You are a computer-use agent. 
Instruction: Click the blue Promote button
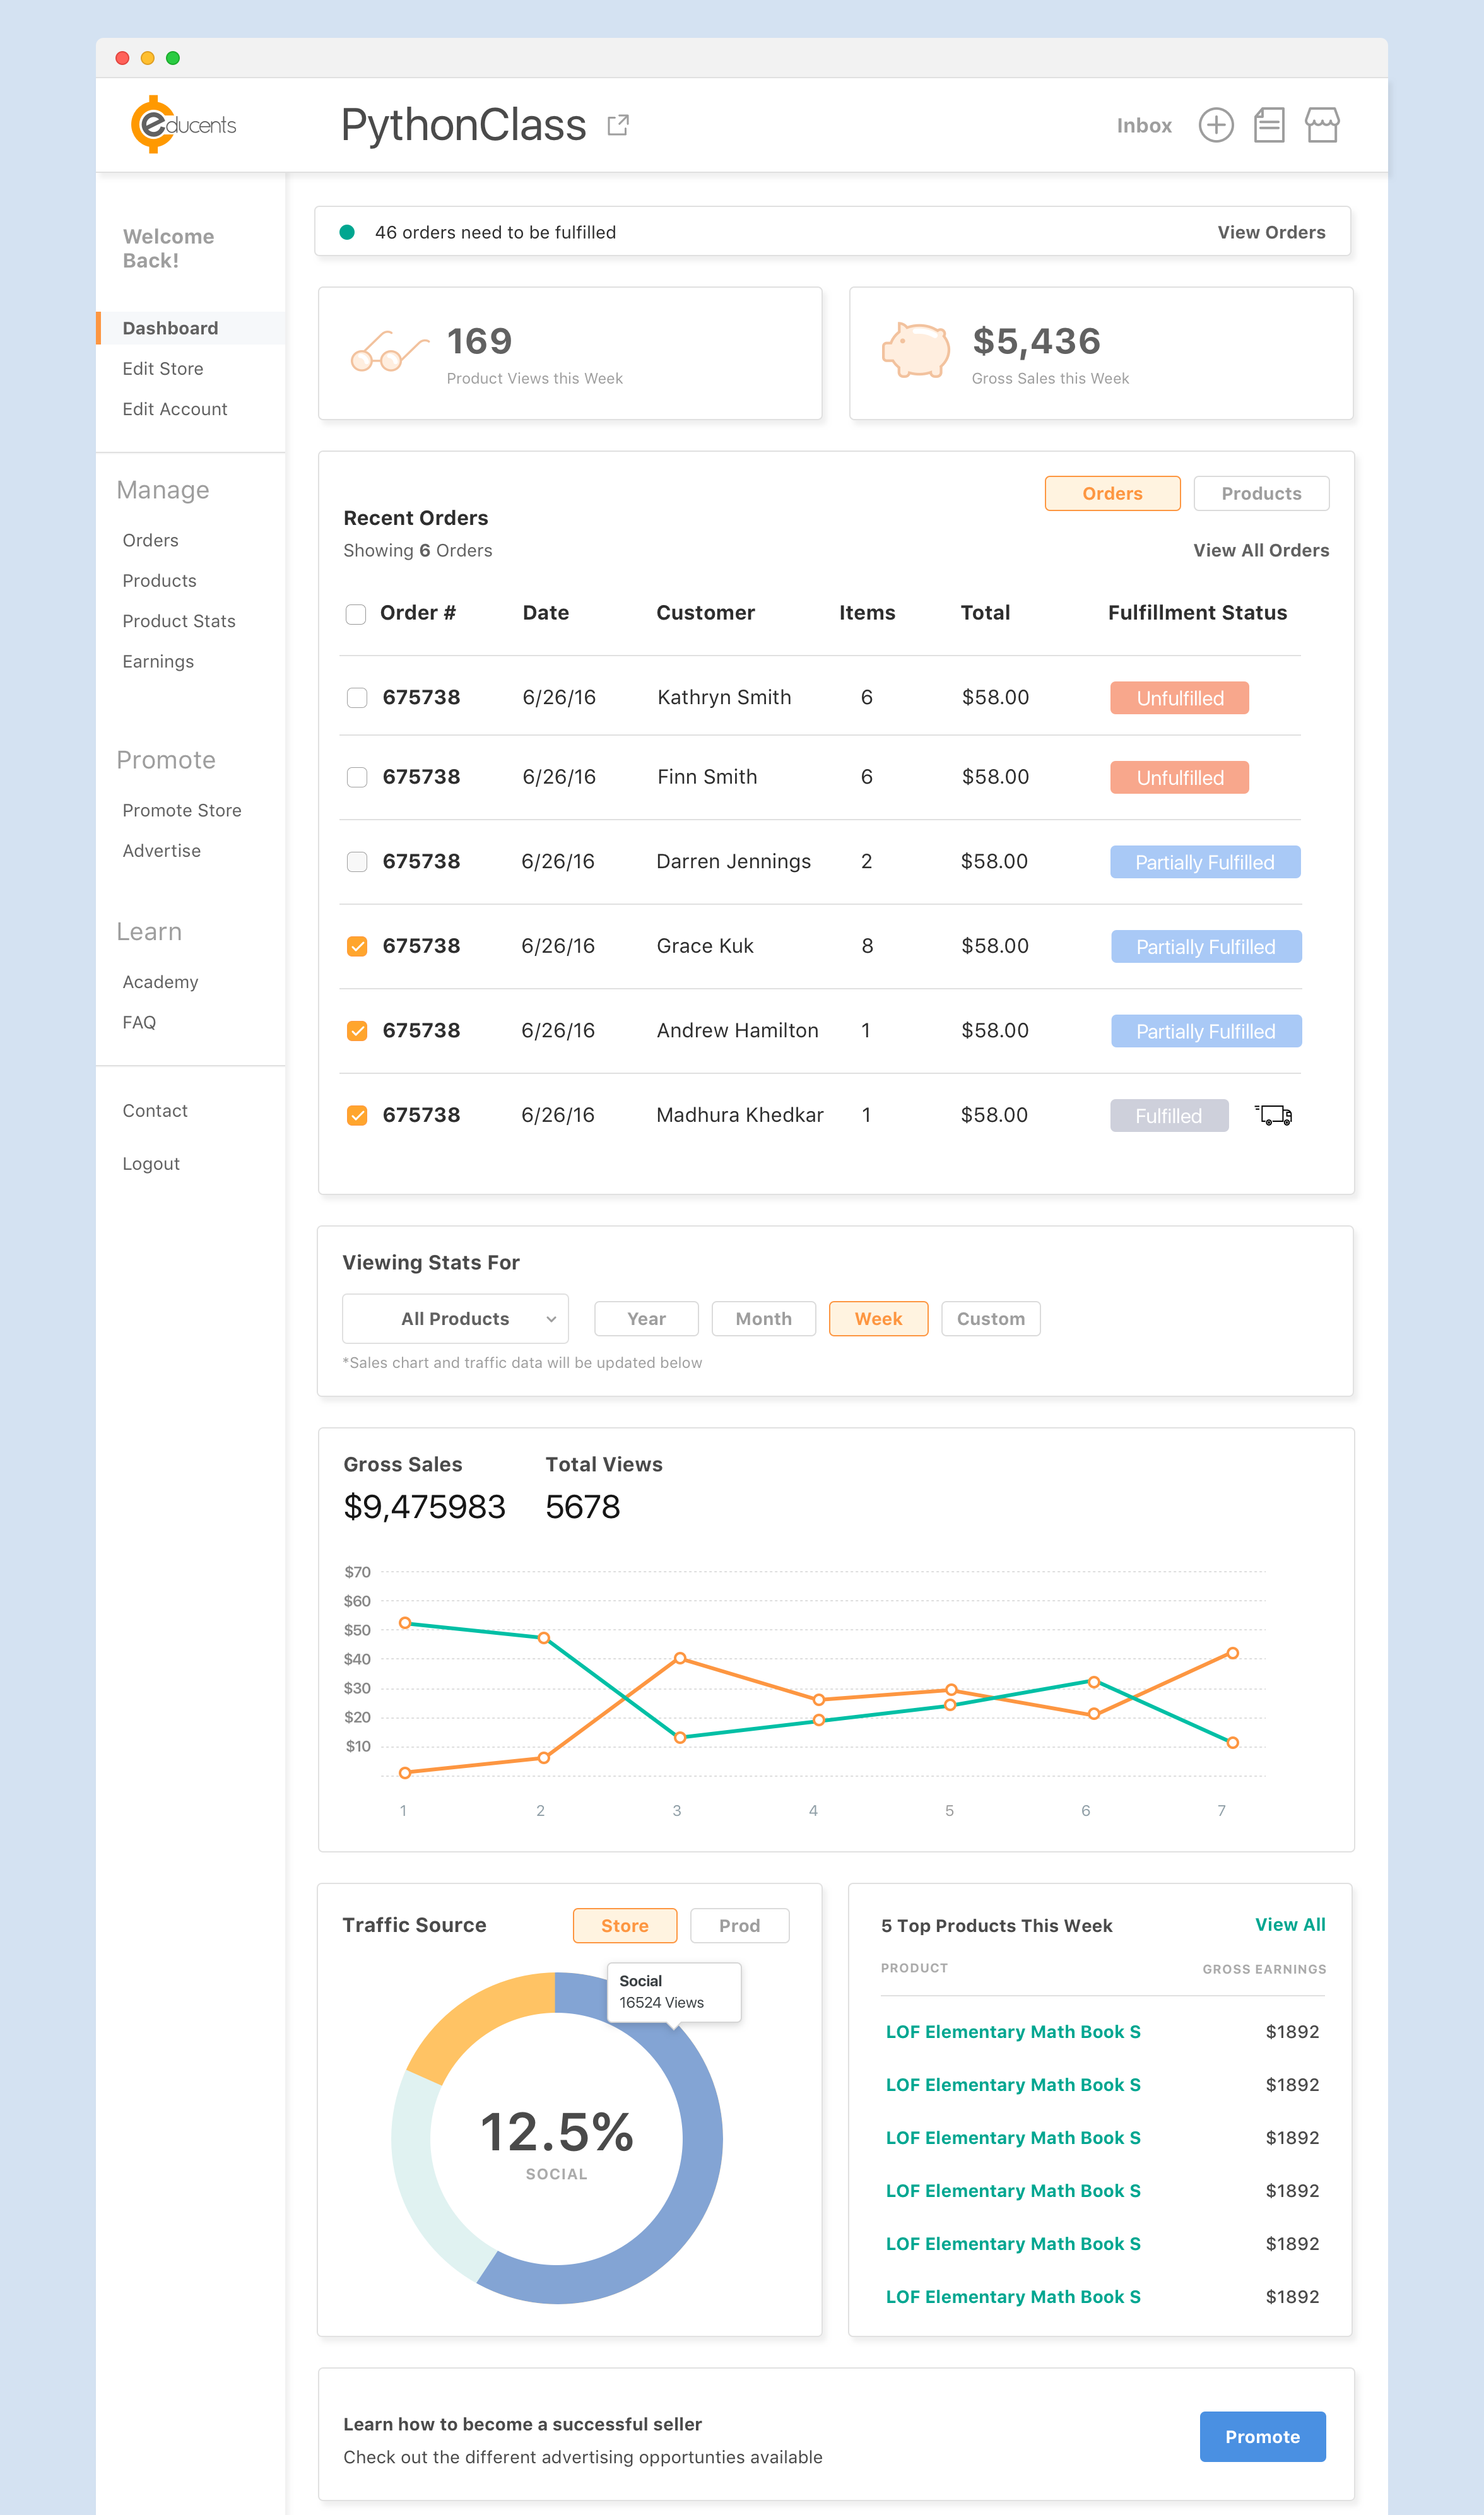coord(1262,2436)
